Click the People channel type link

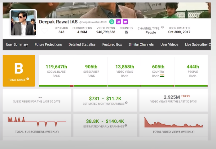point(151,32)
